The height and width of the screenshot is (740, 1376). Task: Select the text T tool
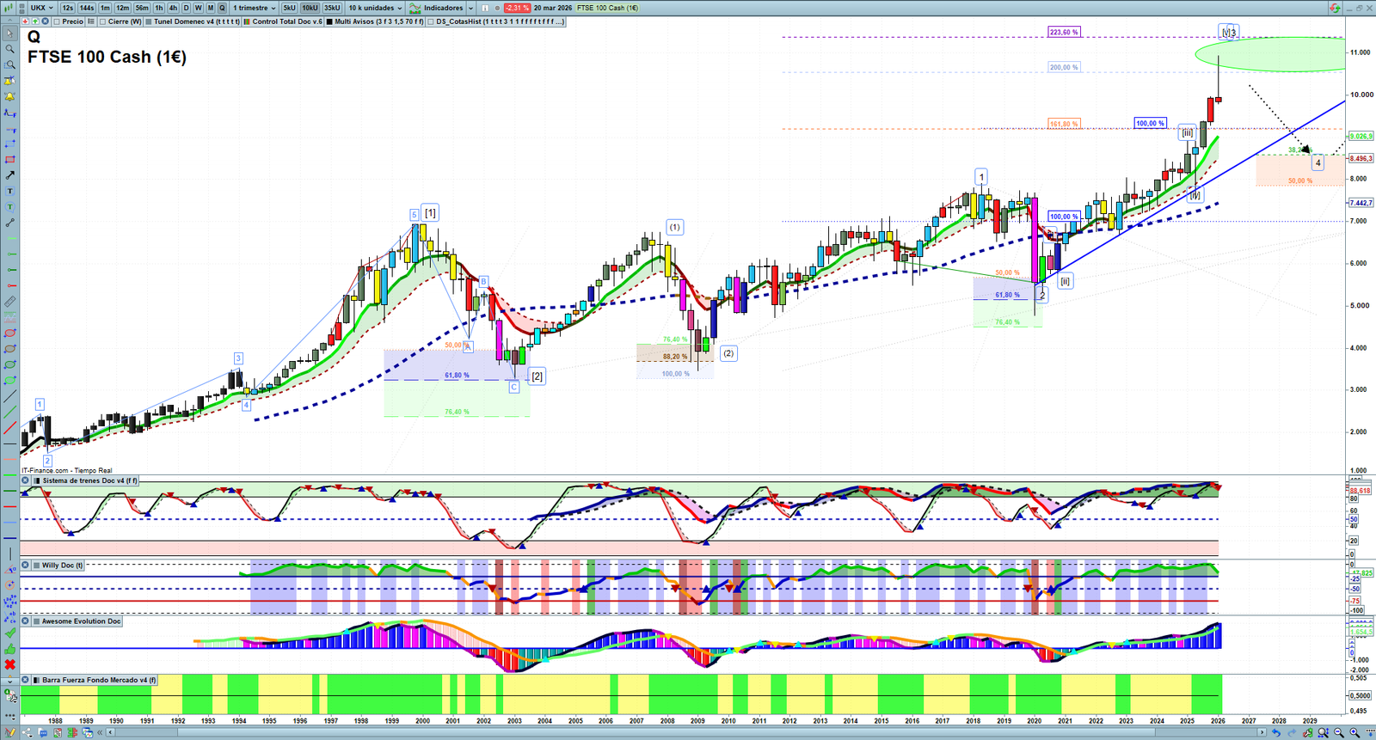click(x=9, y=191)
